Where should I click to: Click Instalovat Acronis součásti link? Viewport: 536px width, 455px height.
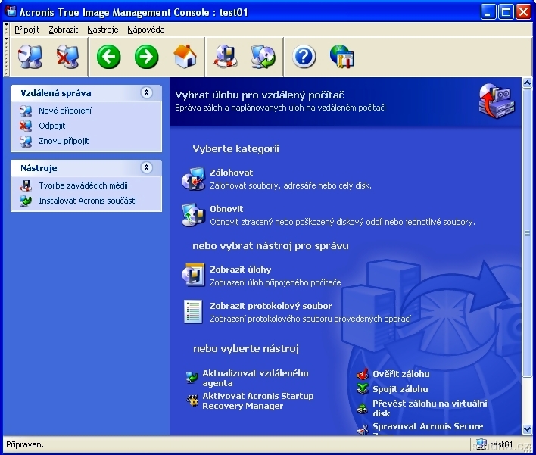[88, 201]
